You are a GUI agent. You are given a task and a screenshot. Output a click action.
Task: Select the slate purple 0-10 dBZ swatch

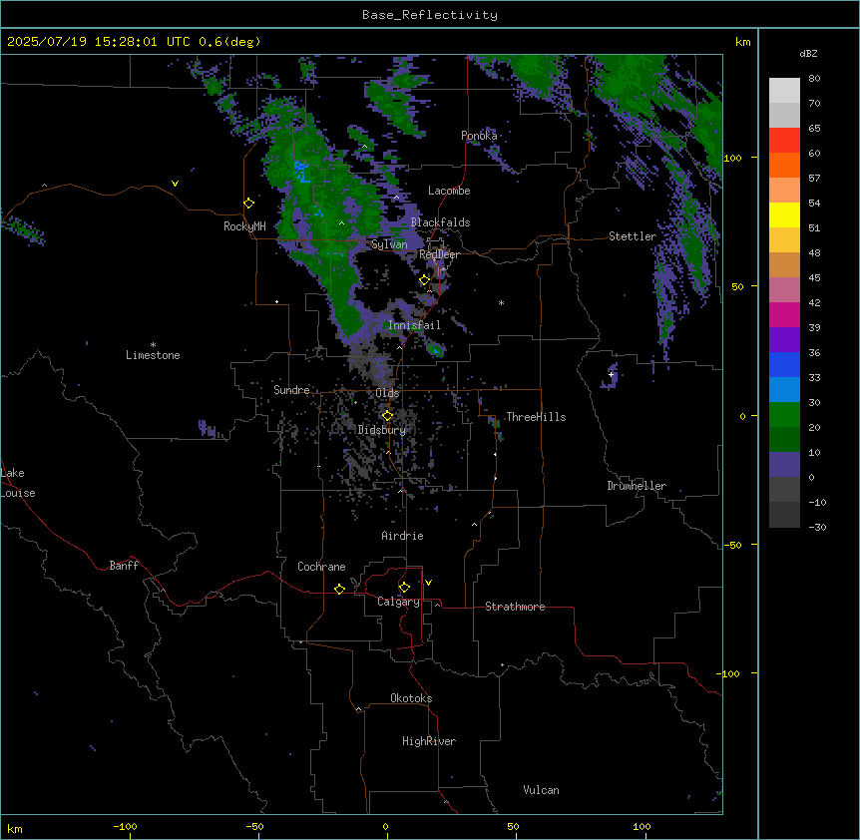784,465
